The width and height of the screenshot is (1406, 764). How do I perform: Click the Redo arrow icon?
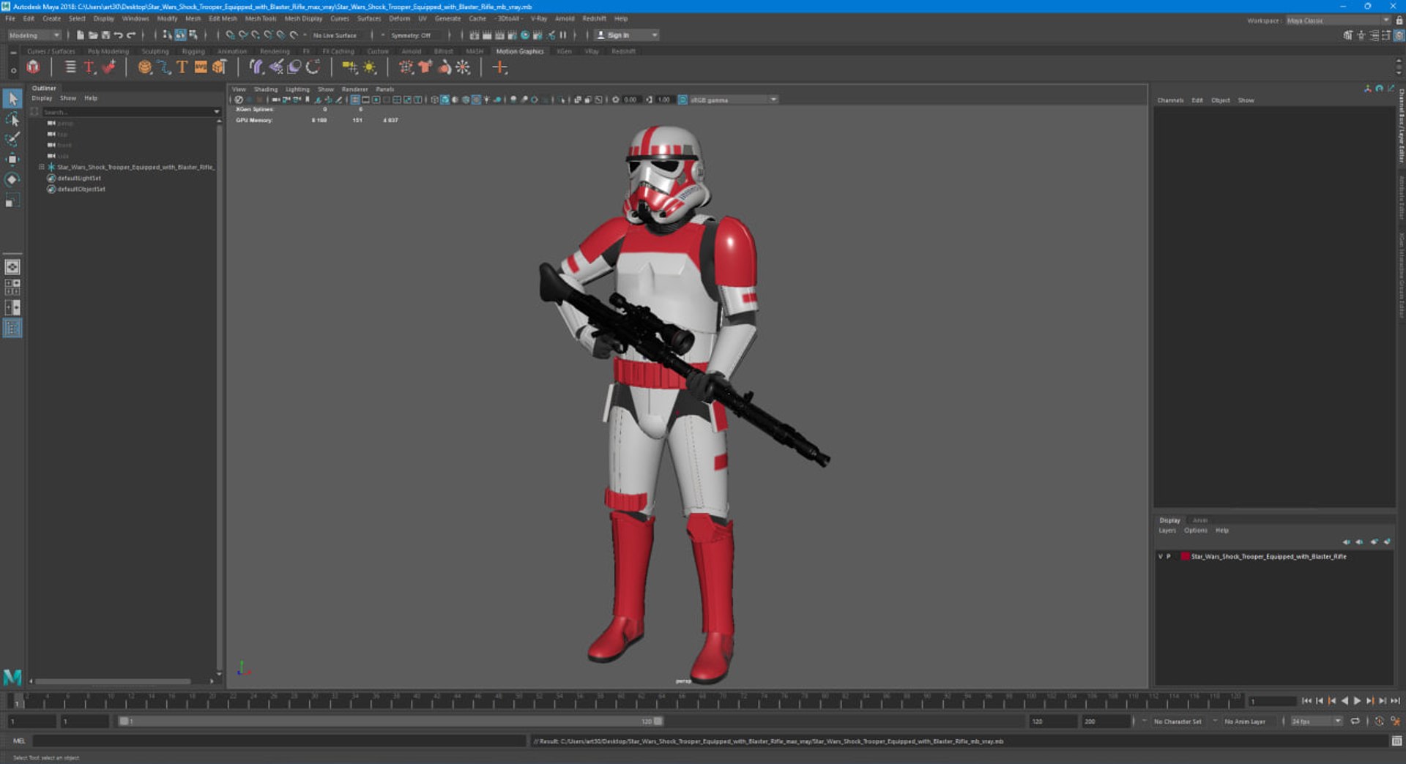pyautogui.click(x=131, y=35)
